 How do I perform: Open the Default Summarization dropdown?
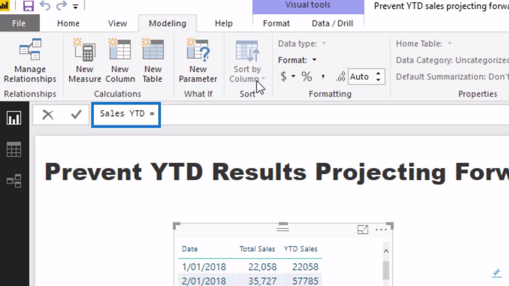pos(452,77)
